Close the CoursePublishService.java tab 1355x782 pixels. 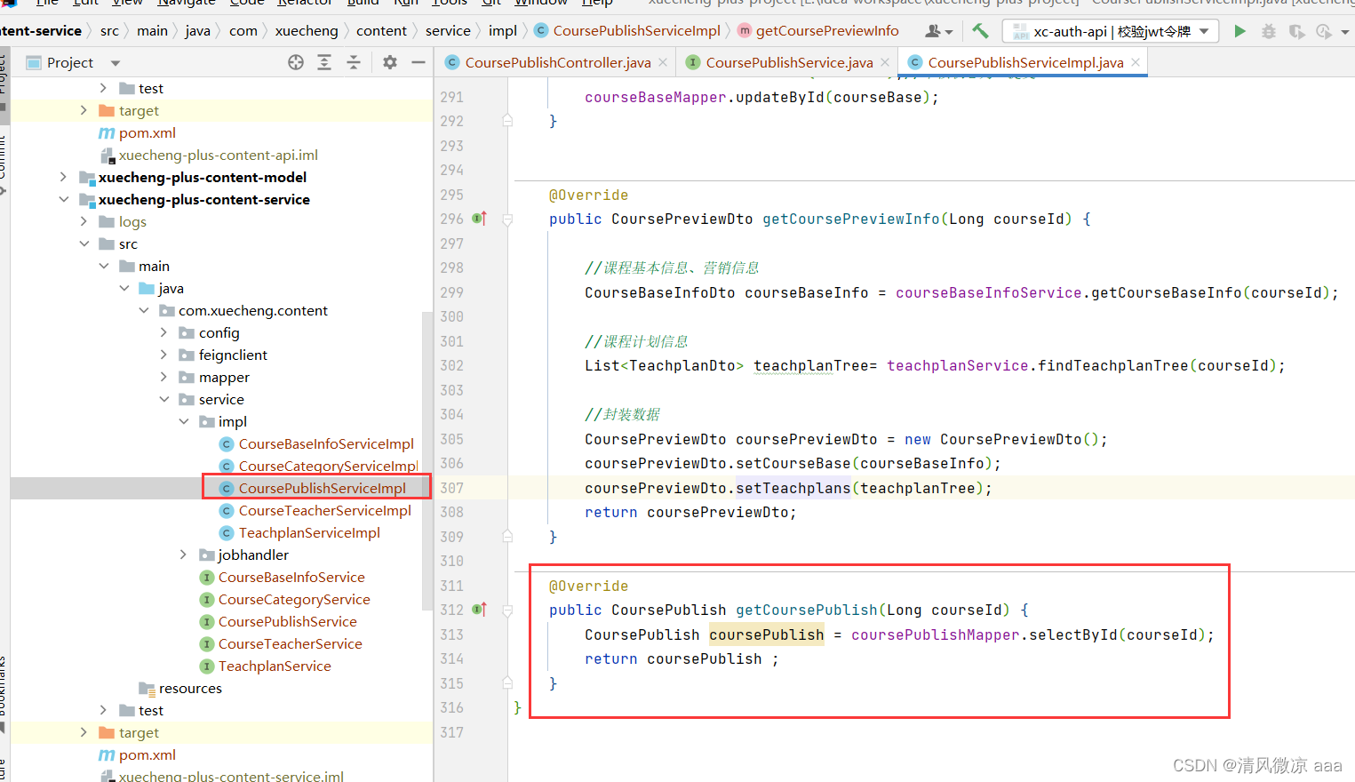click(884, 62)
